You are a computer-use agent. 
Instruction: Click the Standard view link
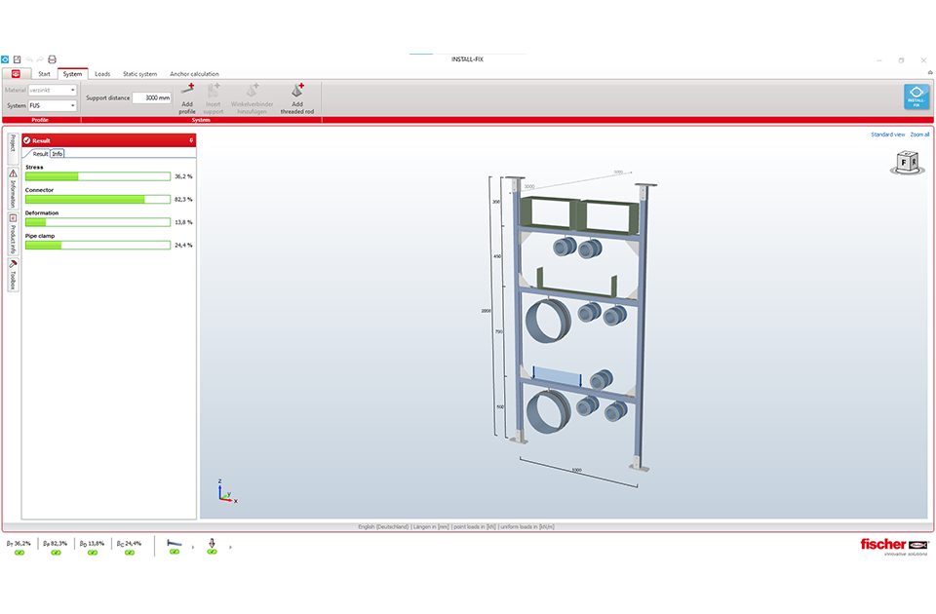887,134
